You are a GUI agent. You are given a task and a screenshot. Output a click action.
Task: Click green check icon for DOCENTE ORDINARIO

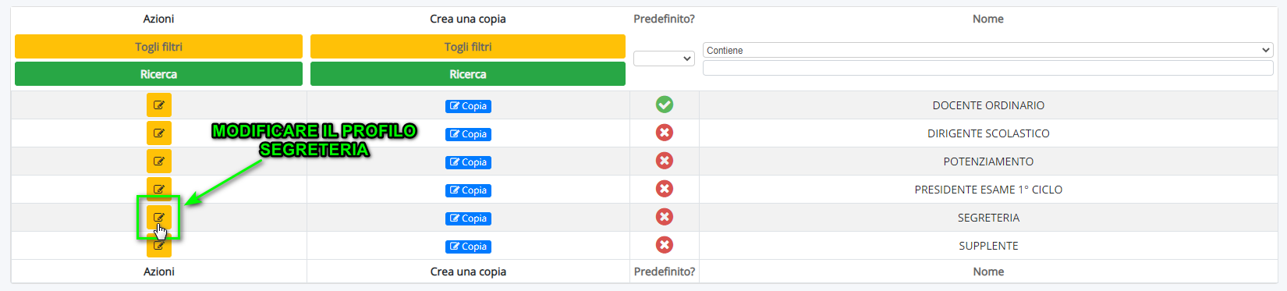click(x=665, y=105)
